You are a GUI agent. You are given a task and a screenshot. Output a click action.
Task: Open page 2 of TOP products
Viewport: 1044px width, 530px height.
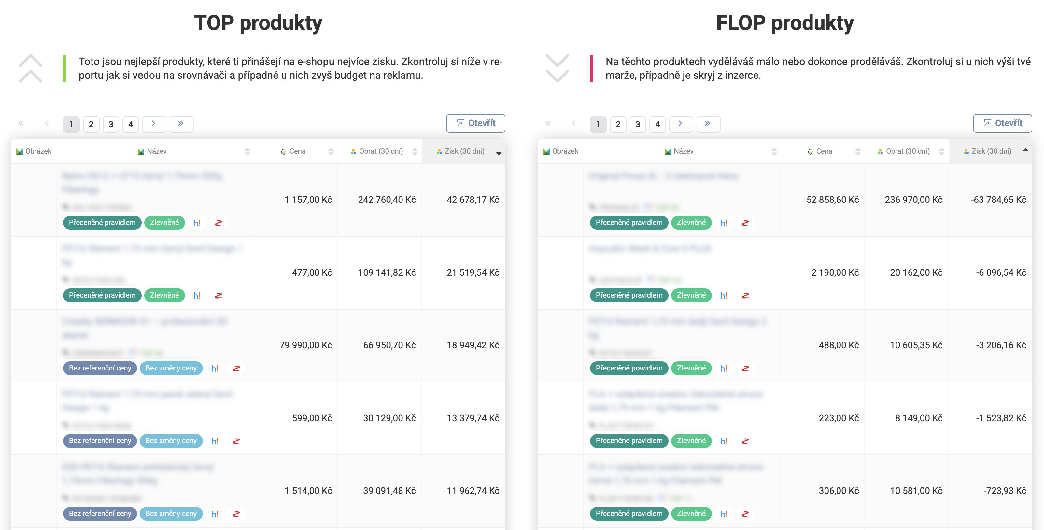click(x=91, y=124)
